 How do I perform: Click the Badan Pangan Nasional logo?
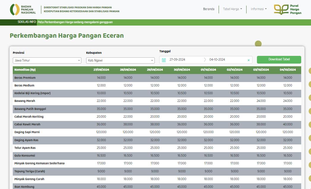pos(23,10)
